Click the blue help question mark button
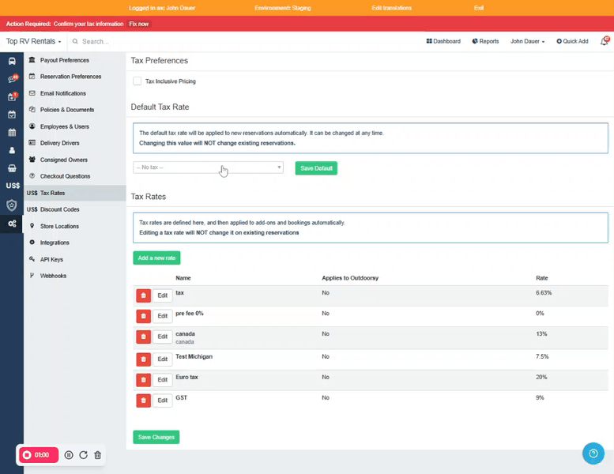This screenshot has height=474, width=614. pos(593,453)
